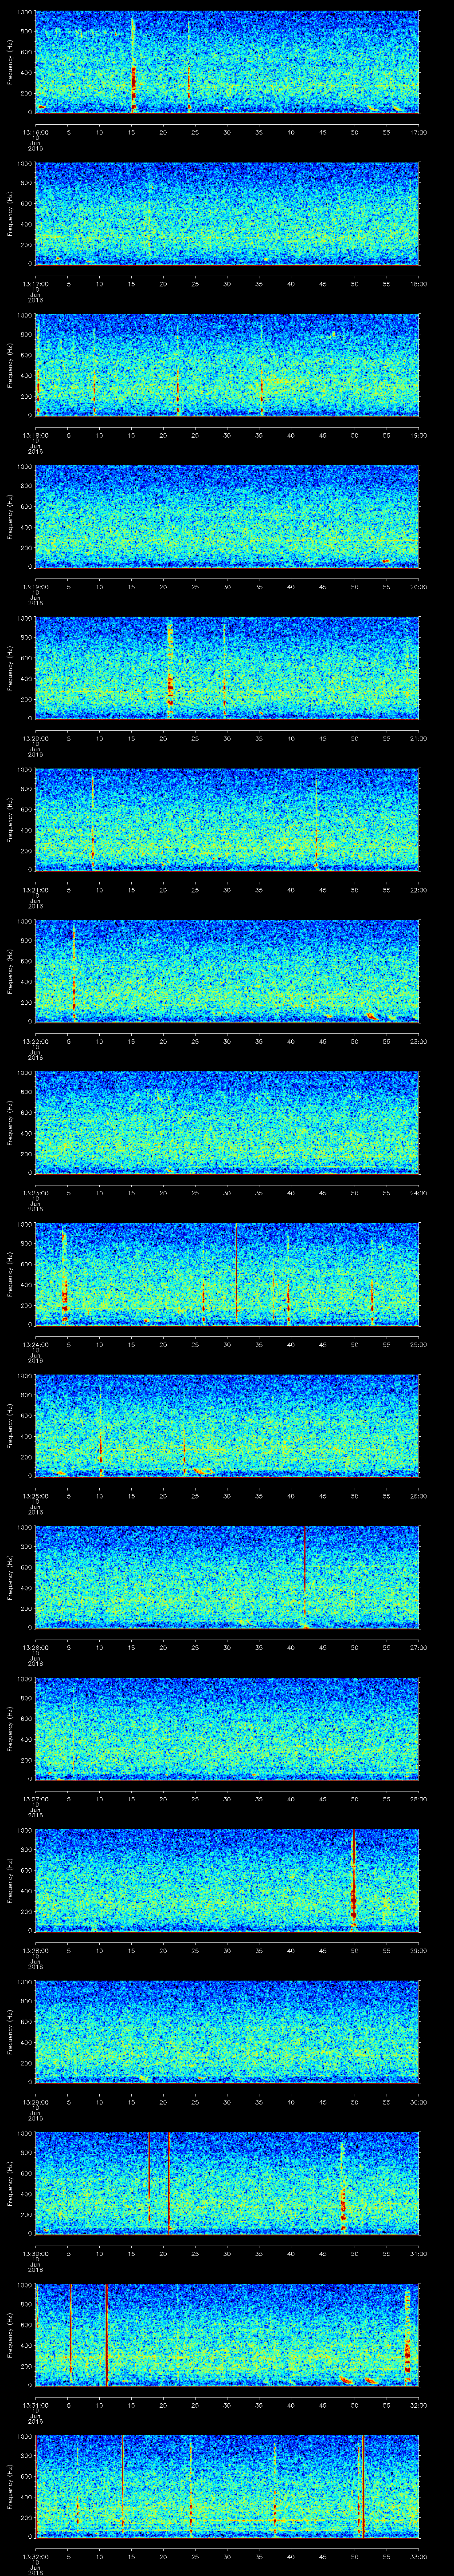The image size is (454, 2576).
Task: Select the "13:21:00" time label
Action: (x=36, y=890)
